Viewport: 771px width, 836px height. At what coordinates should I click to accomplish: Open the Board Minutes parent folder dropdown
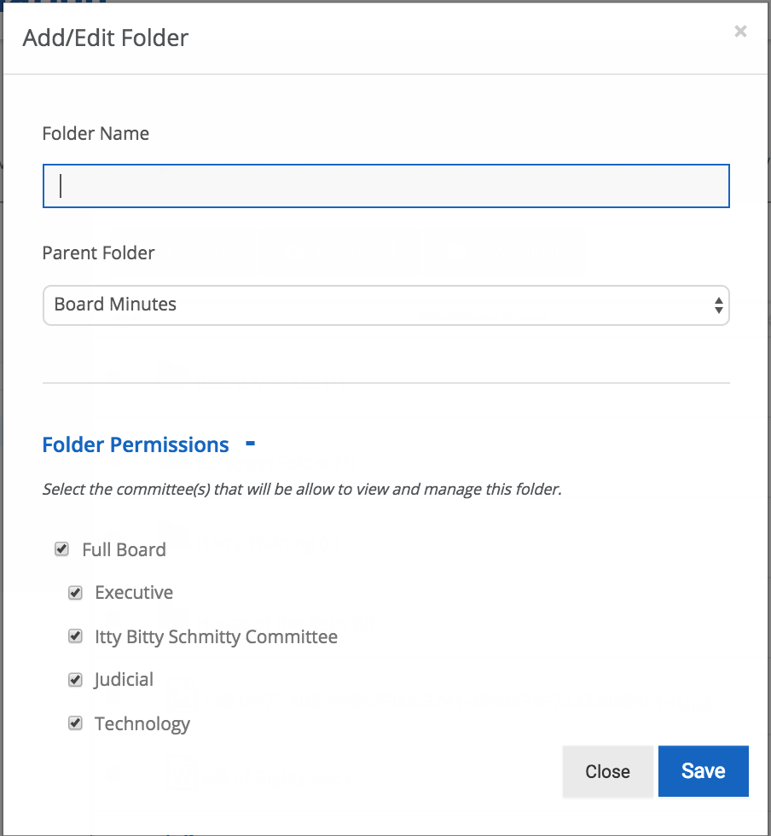pos(386,305)
